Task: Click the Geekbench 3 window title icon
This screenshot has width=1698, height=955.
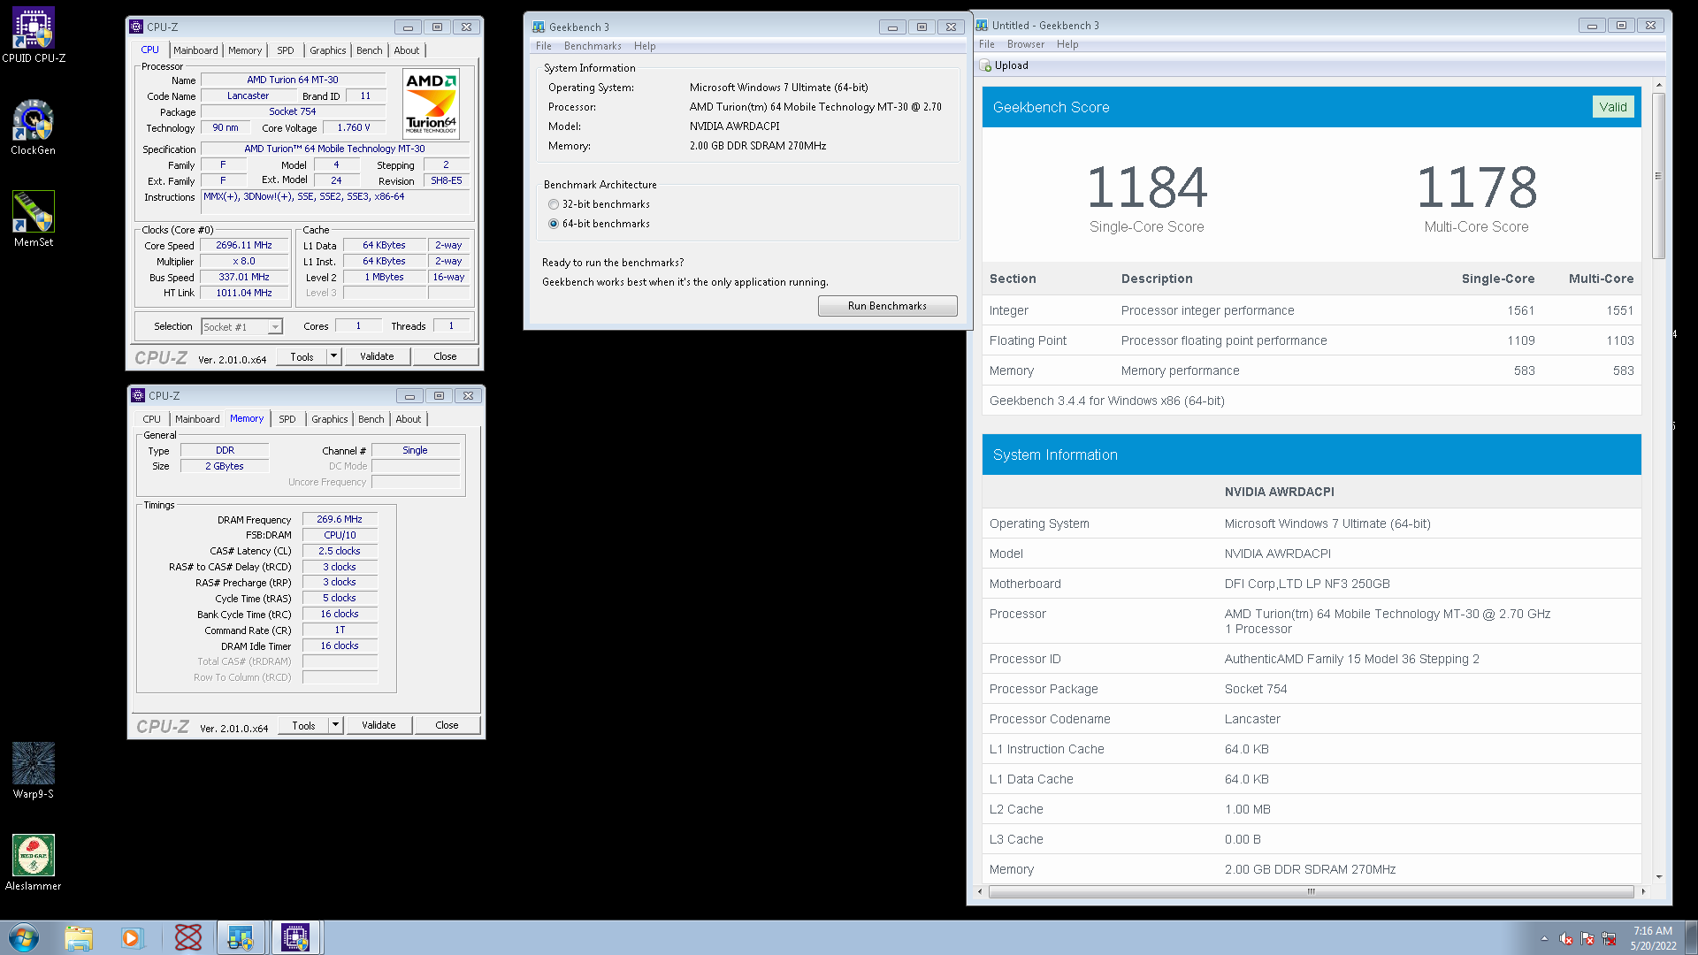Action: (x=539, y=27)
